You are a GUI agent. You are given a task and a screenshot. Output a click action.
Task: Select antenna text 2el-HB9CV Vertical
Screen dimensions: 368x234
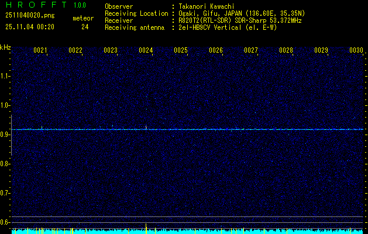click(210, 27)
